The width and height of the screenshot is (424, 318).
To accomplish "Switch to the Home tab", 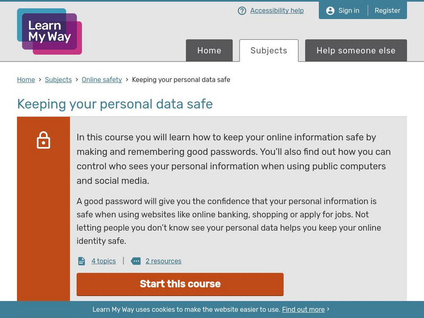I will coord(209,51).
